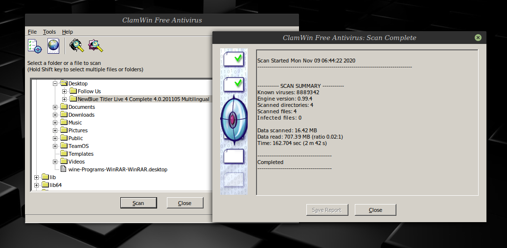
Task: Click the 'SCAN SUMMARY' heading line
Action: pyautogui.click(x=300, y=86)
